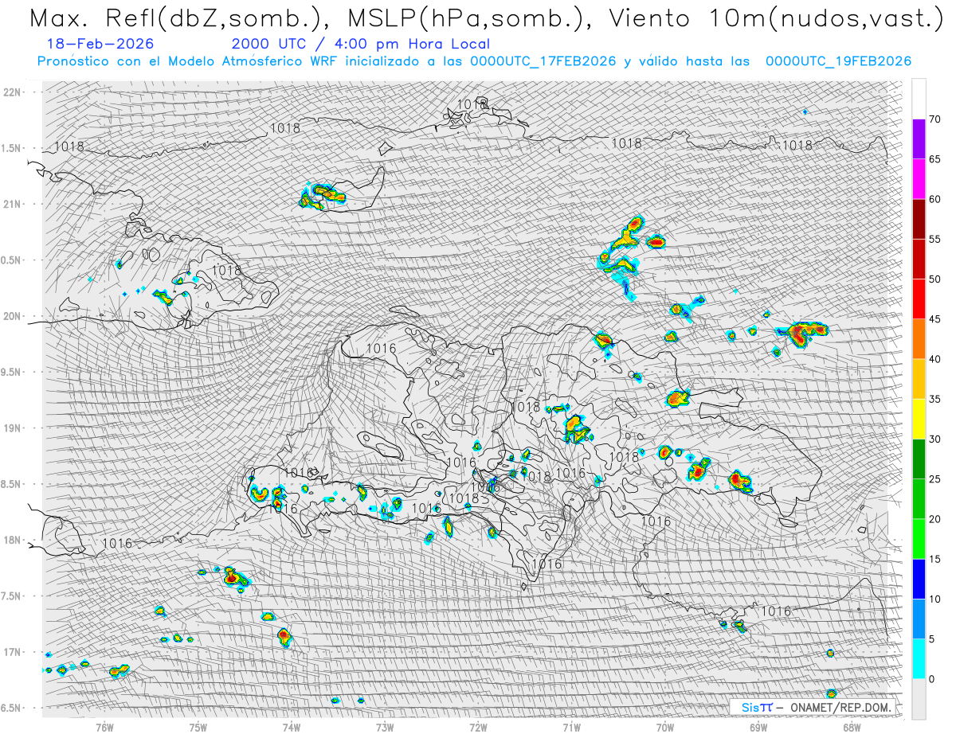Screen dimensions: 956x738
Task: Click the '21N' latitude label
Action: (x=13, y=204)
